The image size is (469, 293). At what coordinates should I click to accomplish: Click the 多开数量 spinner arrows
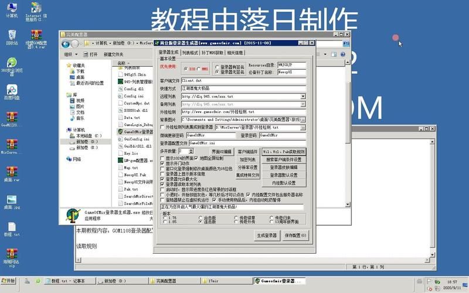click(191, 151)
